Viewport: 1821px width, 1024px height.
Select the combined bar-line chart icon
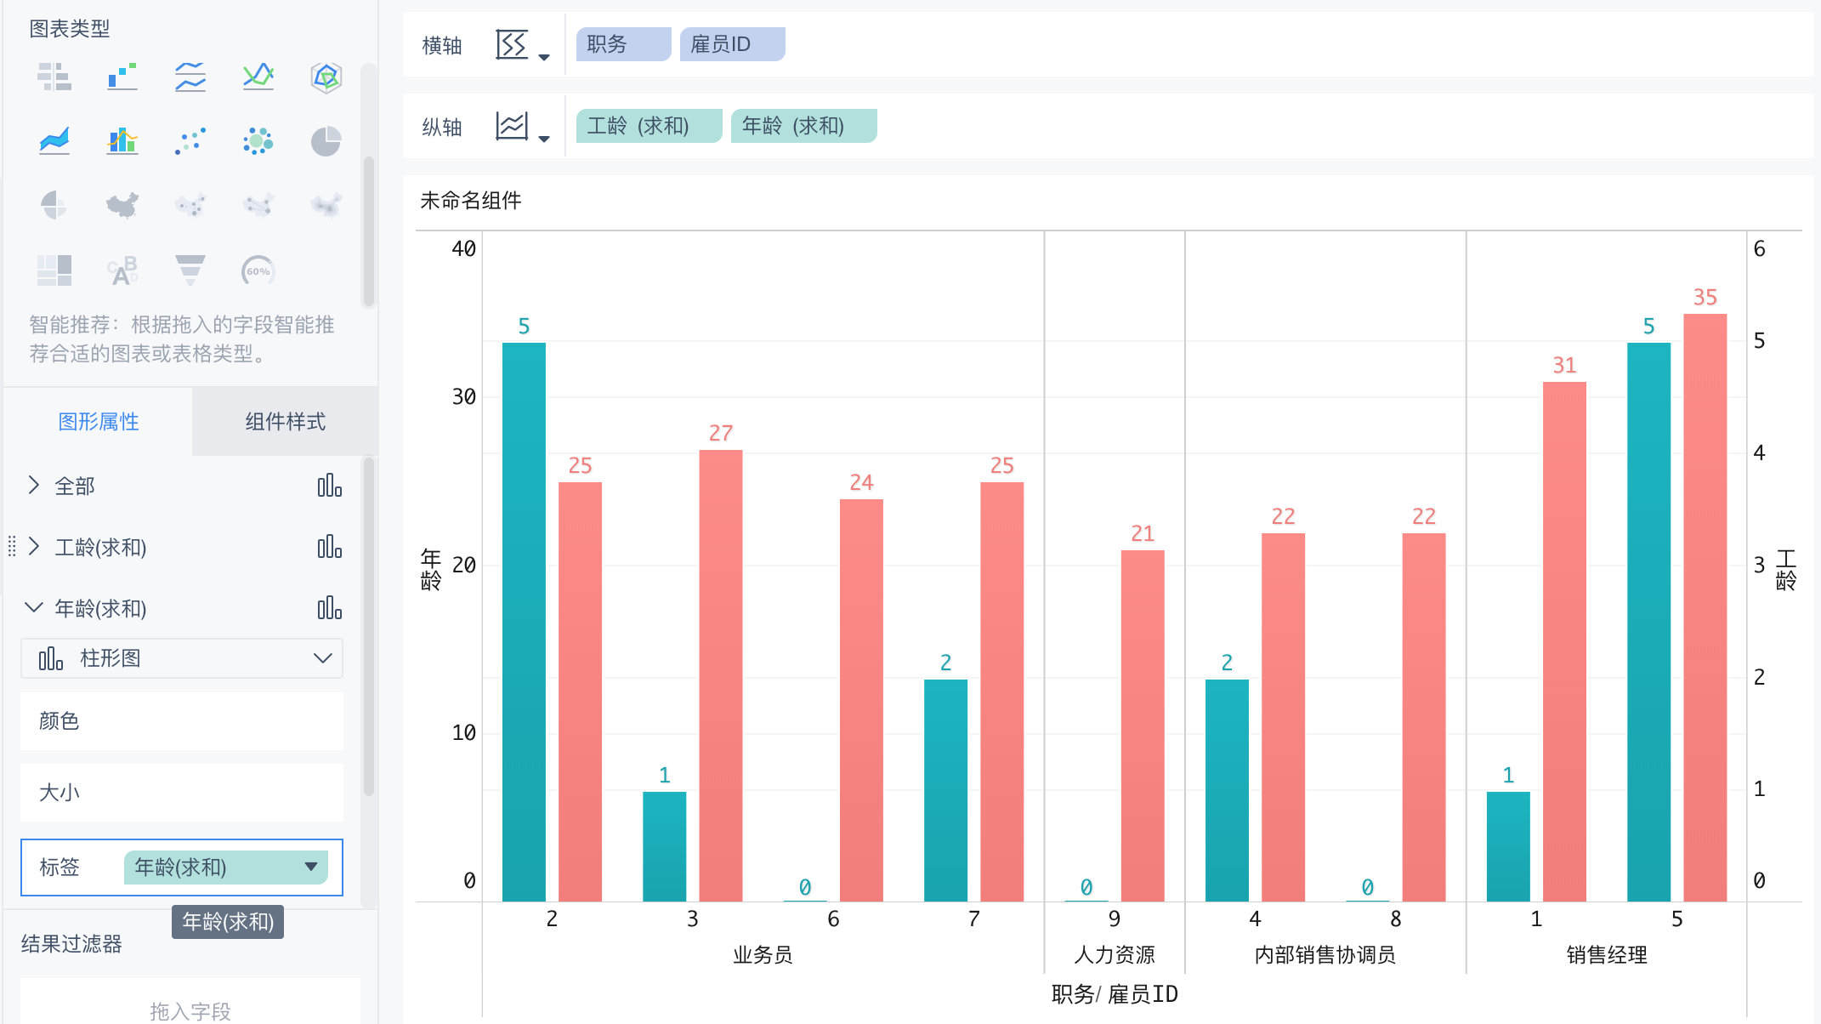122,140
